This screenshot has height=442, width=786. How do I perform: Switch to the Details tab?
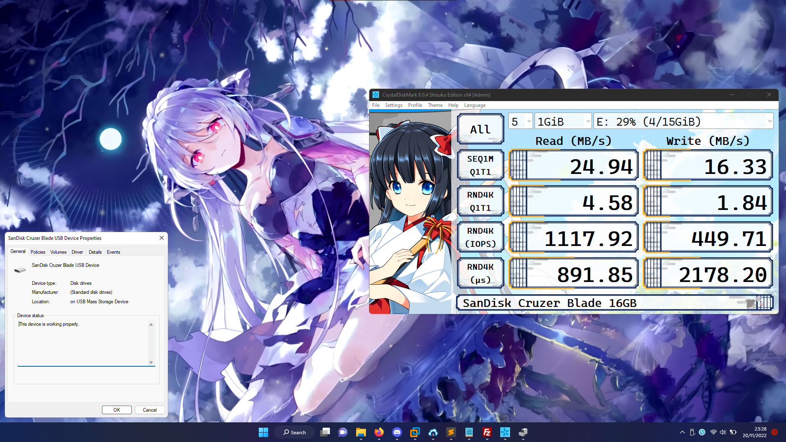click(x=95, y=252)
